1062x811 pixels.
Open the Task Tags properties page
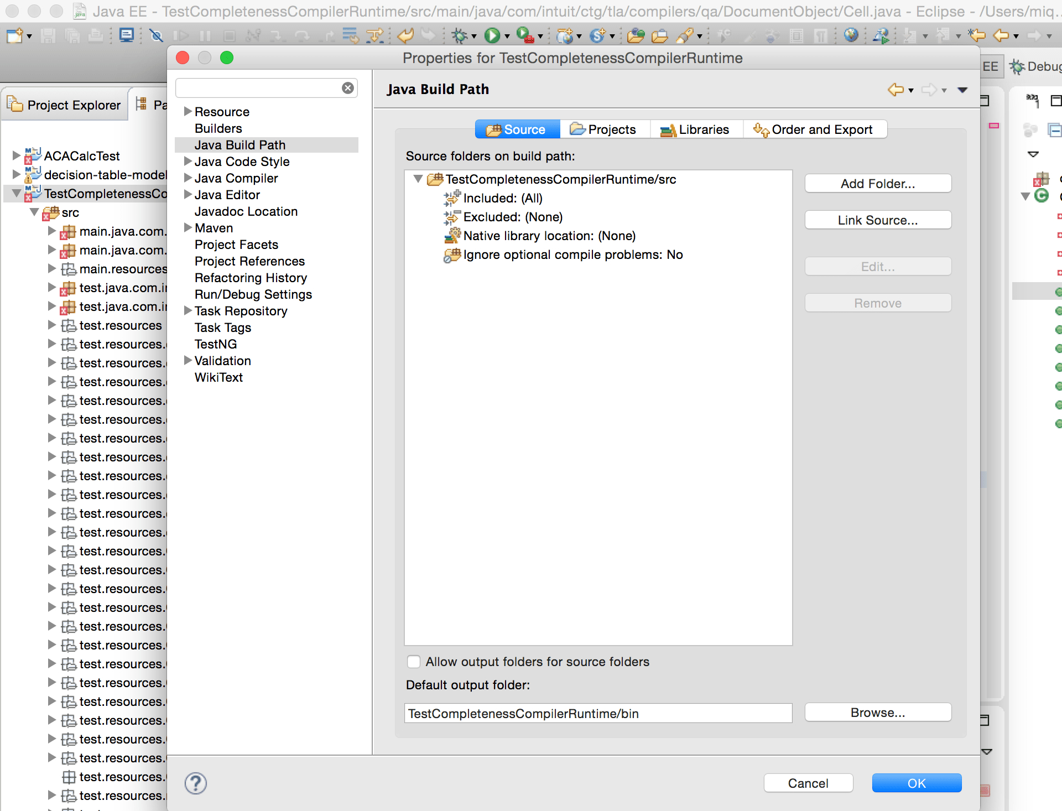coord(223,327)
